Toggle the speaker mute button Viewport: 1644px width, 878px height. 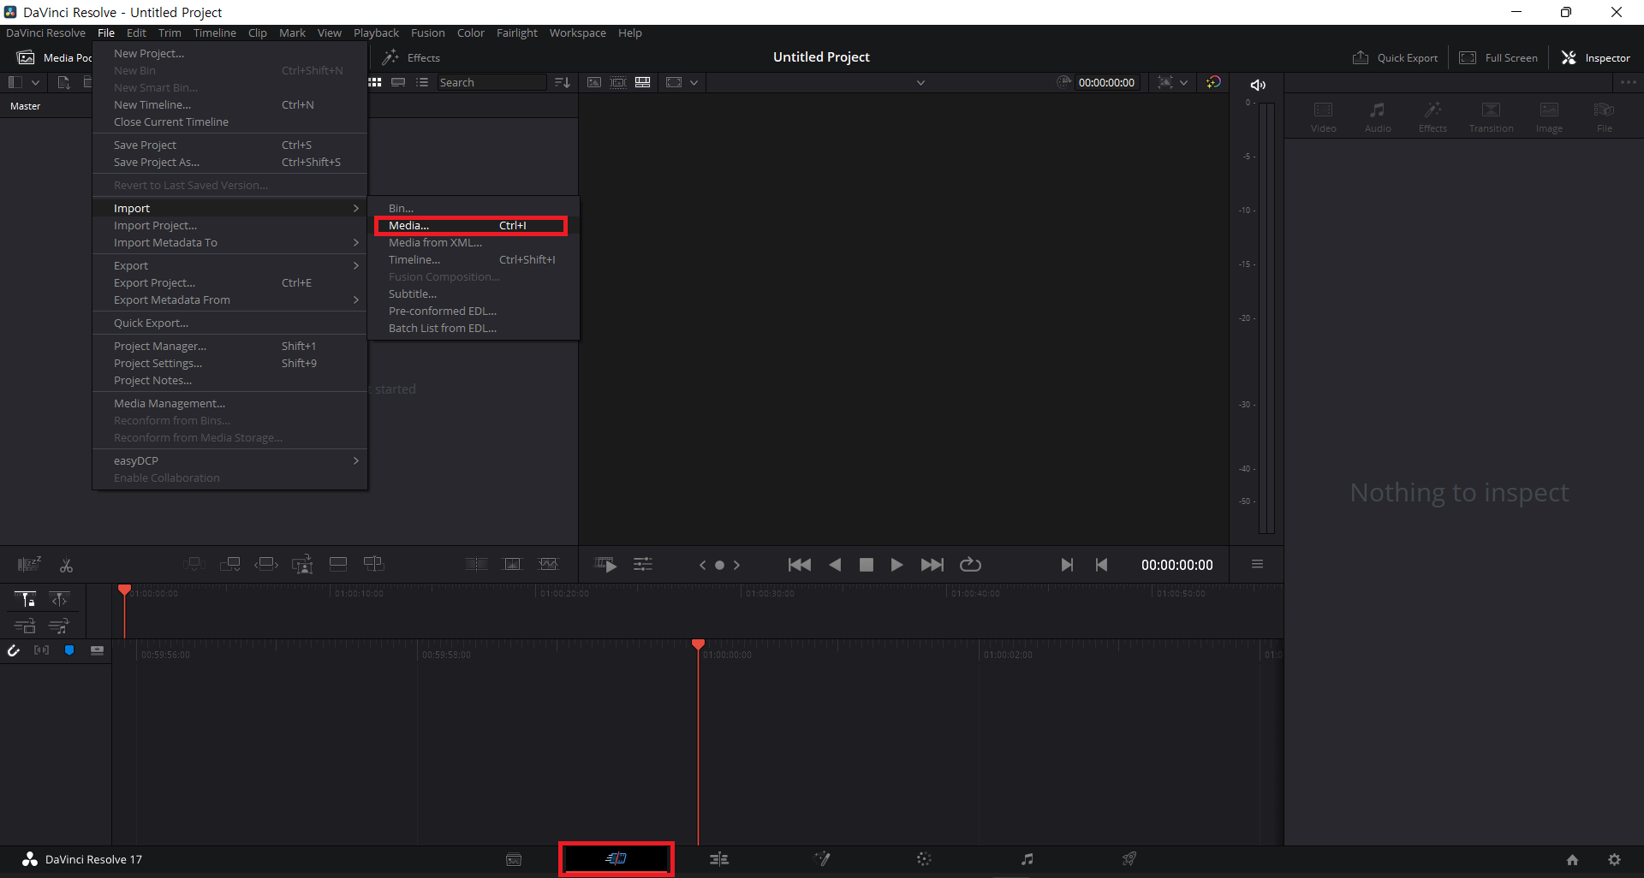click(x=1258, y=85)
